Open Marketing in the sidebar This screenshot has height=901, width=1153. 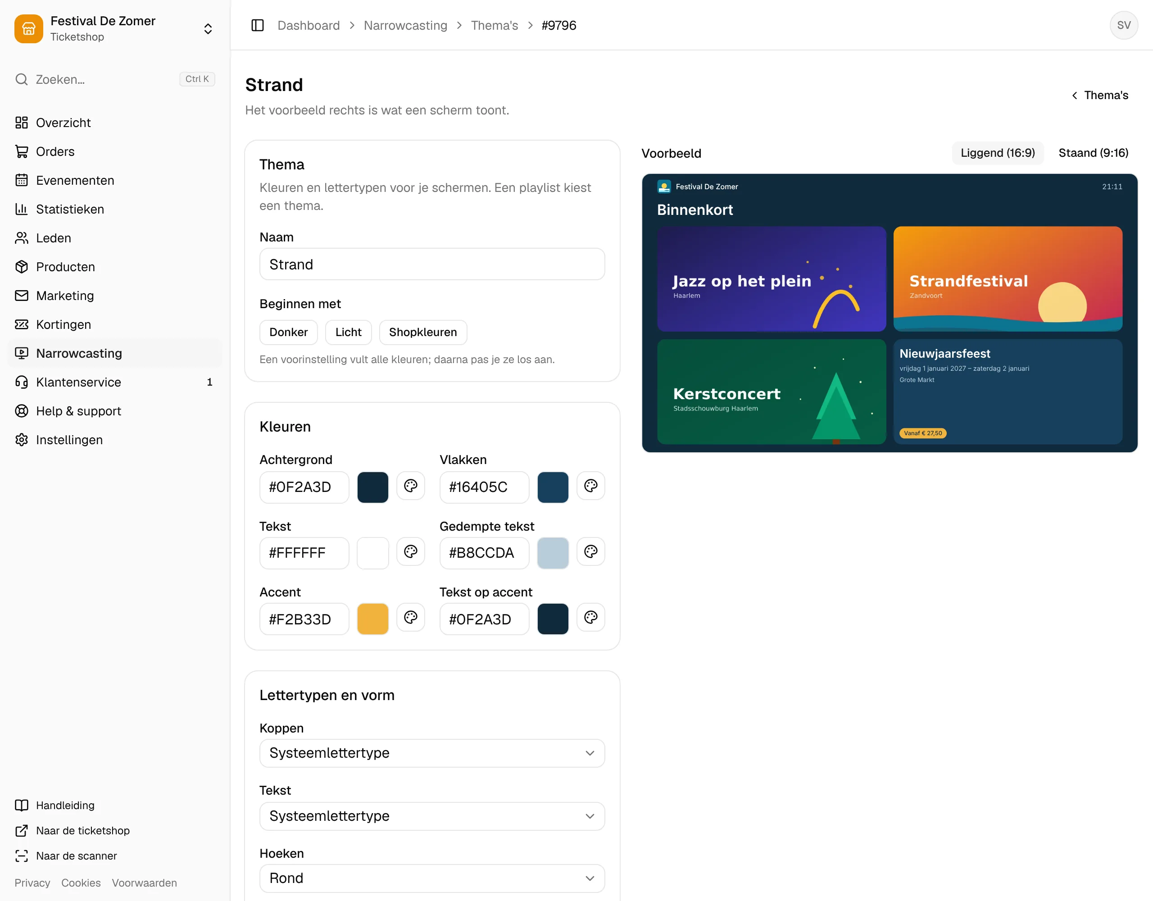coord(115,295)
